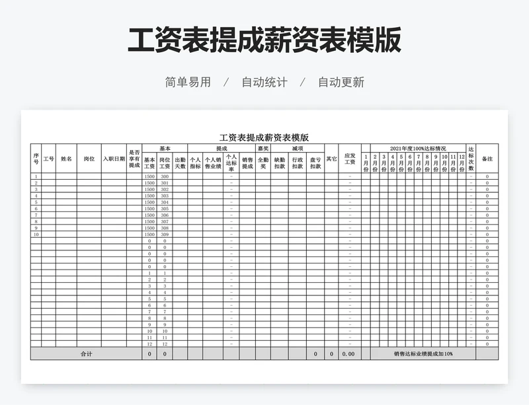Click the large bold heading 工资表提成薪资表模版
The width and height of the screenshot is (529, 405).
click(264, 40)
